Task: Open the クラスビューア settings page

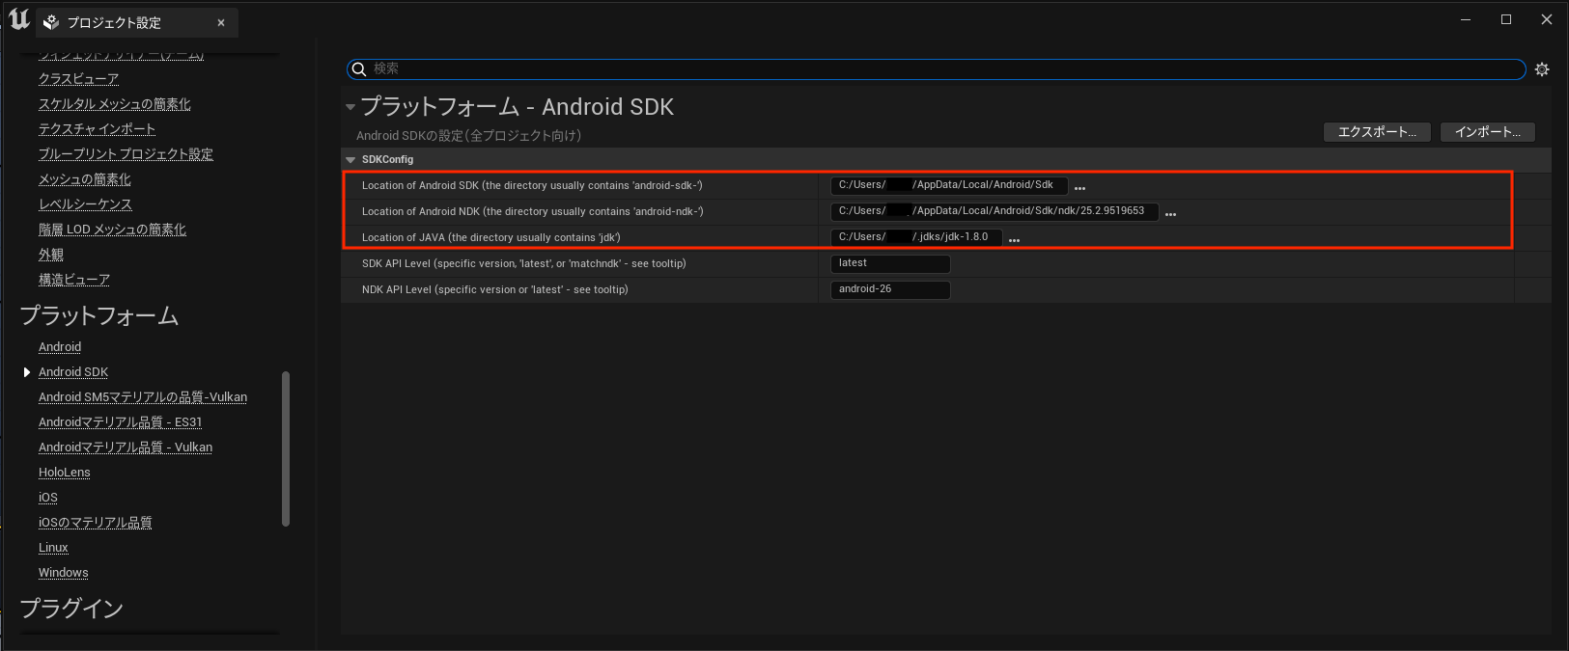Action: [x=79, y=79]
